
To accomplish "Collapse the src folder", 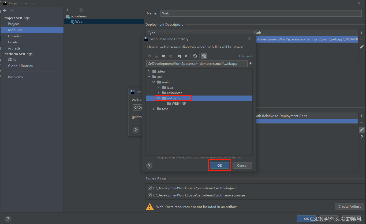I will pyautogui.click(x=149, y=77).
